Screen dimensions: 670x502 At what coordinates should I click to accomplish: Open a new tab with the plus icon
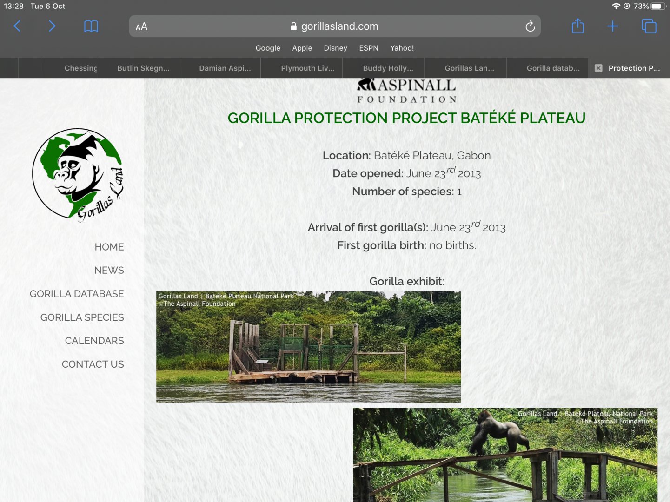[612, 26]
